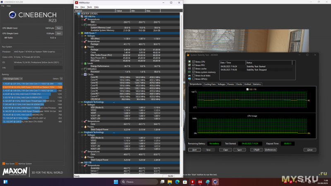Click the computer icon beside DESKTOP node
Viewport: 331px width, 186px height.
coord(79,14)
